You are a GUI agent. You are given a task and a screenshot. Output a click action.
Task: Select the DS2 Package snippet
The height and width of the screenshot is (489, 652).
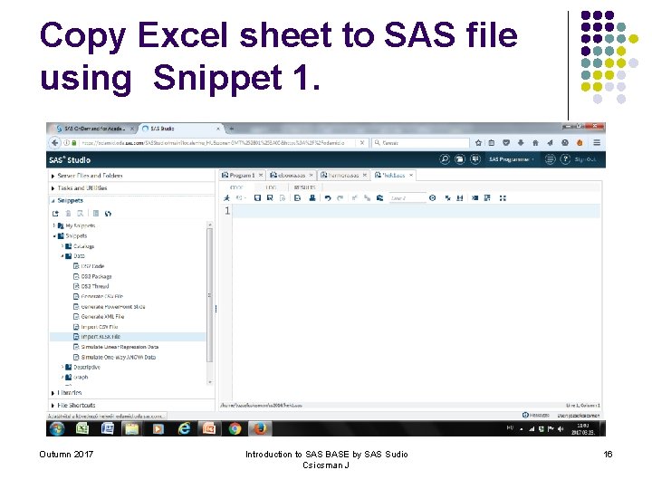[97, 276]
